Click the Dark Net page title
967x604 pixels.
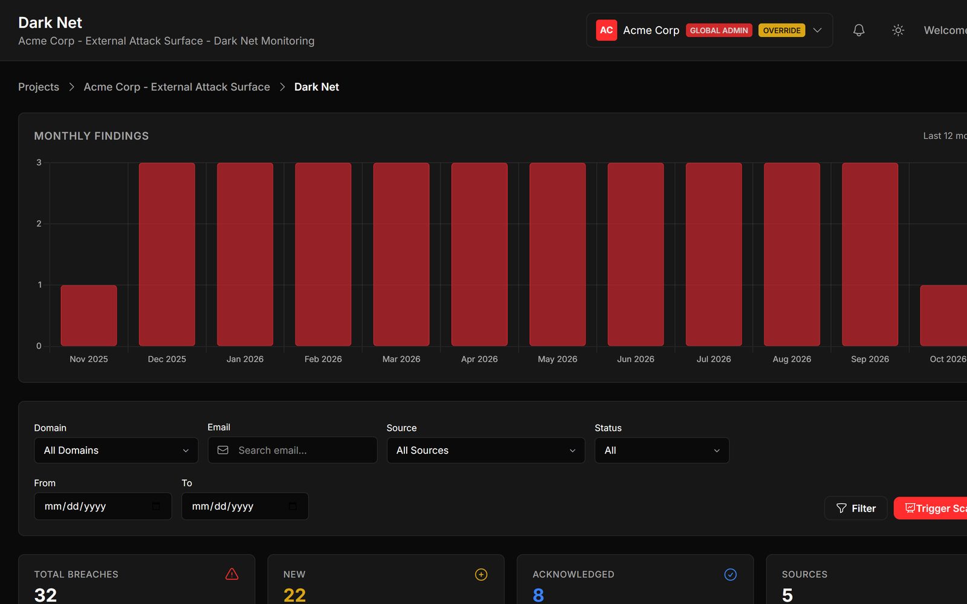tap(50, 22)
